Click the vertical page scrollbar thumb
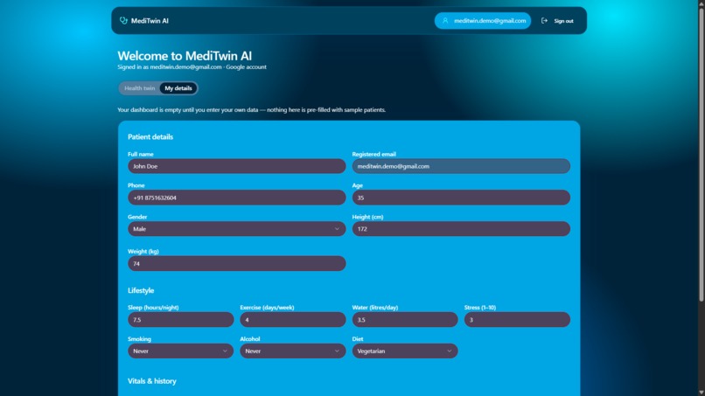The height and width of the screenshot is (396, 705). click(x=701, y=153)
